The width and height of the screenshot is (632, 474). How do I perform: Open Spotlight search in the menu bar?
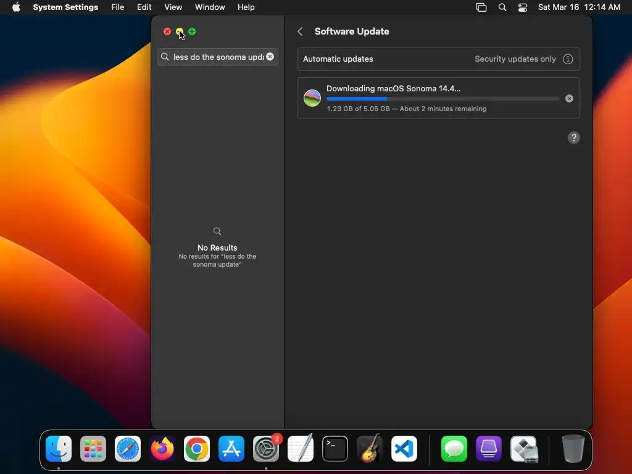pos(502,7)
